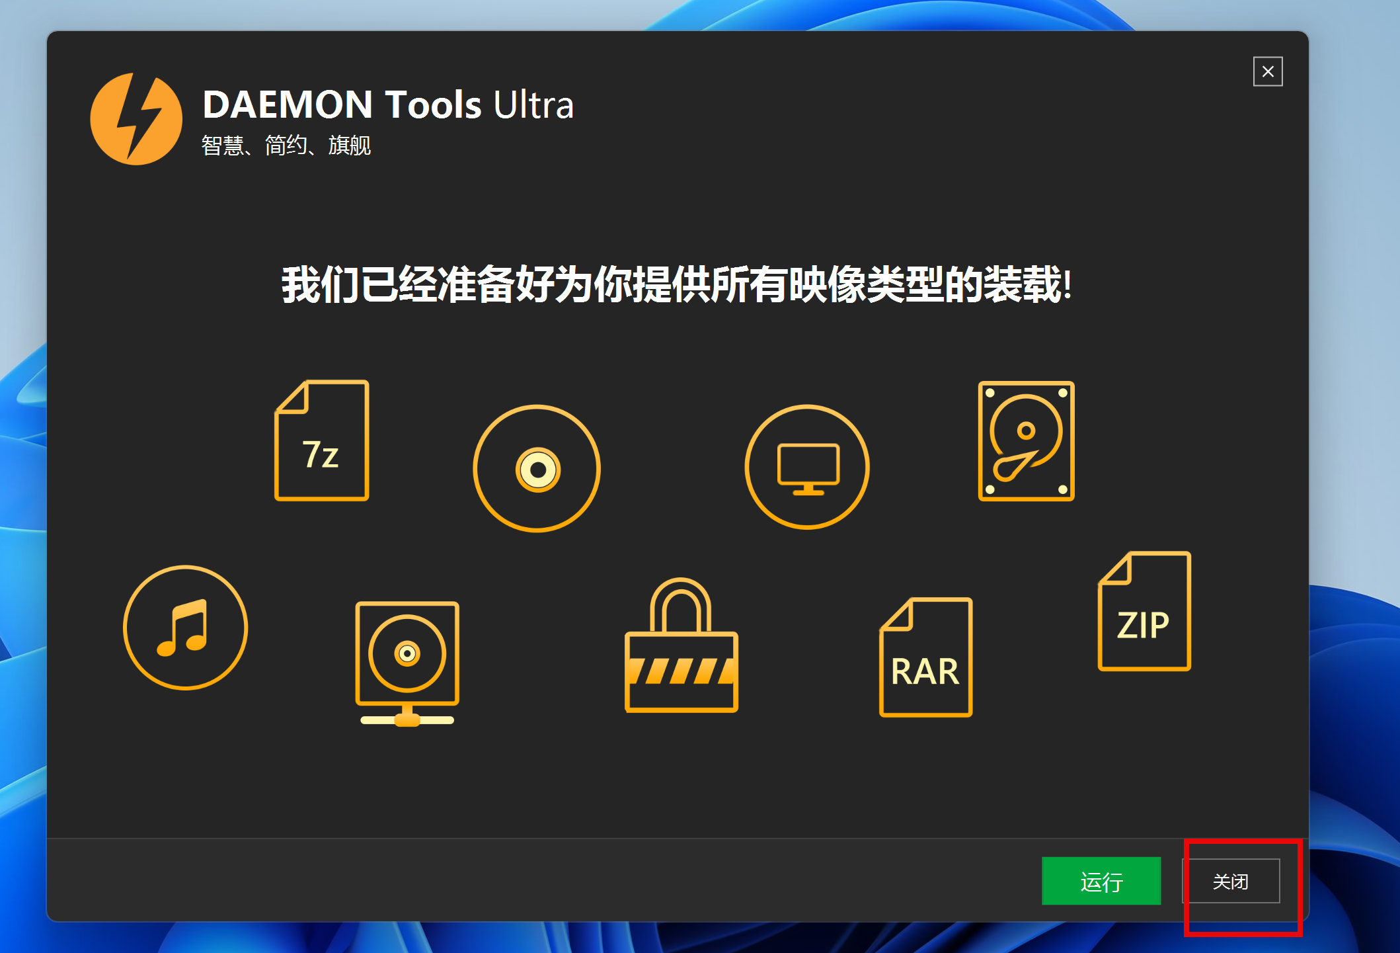Click the 智慧、简约、旗舰 tagline
1400x953 pixels.
coord(286,145)
